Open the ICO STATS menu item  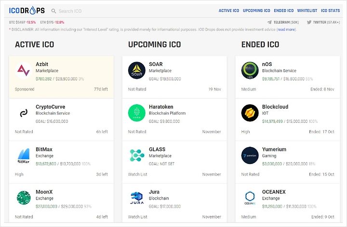[331, 11]
